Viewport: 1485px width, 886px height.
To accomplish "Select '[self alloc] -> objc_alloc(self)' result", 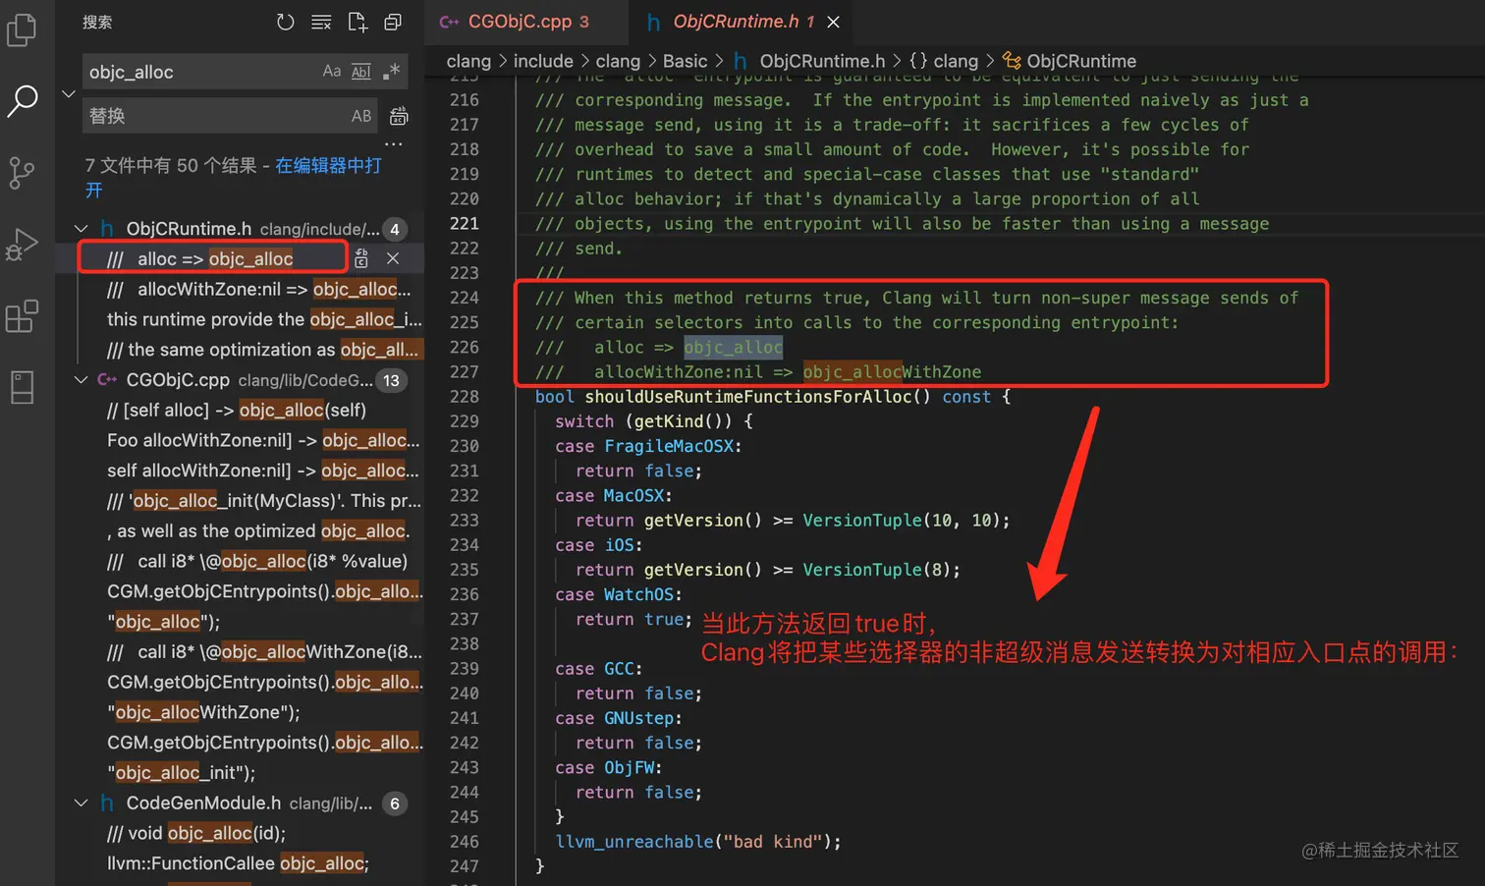I will pyautogui.click(x=237, y=411).
